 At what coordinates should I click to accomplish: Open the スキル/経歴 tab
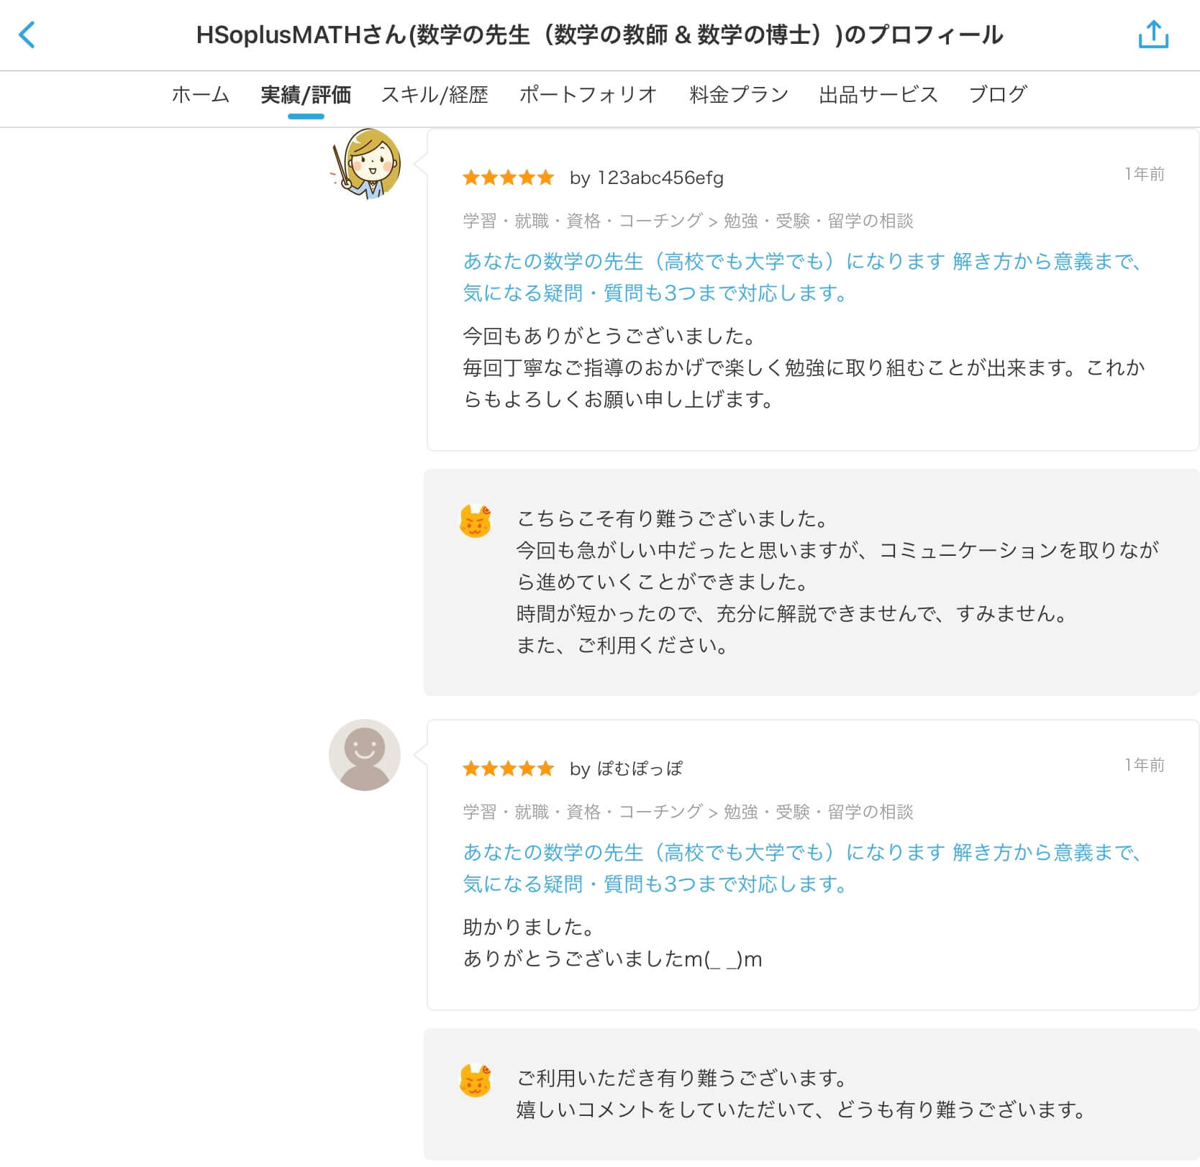click(x=435, y=94)
